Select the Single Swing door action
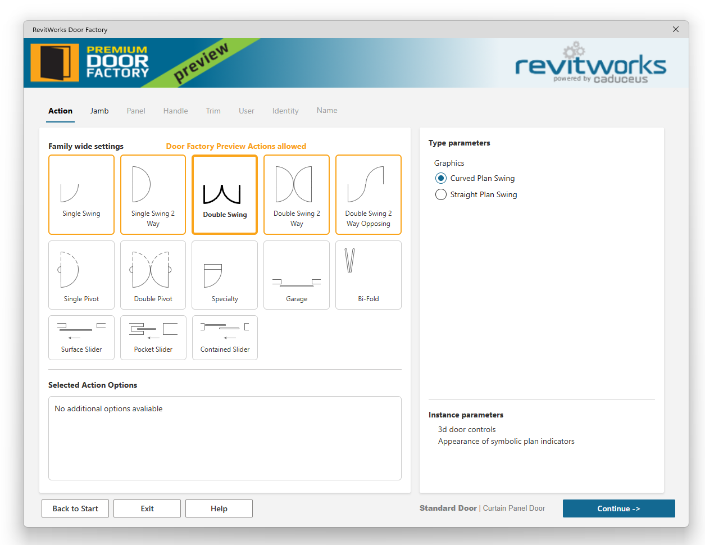The width and height of the screenshot is (705, 545). (x=81, y=194)
